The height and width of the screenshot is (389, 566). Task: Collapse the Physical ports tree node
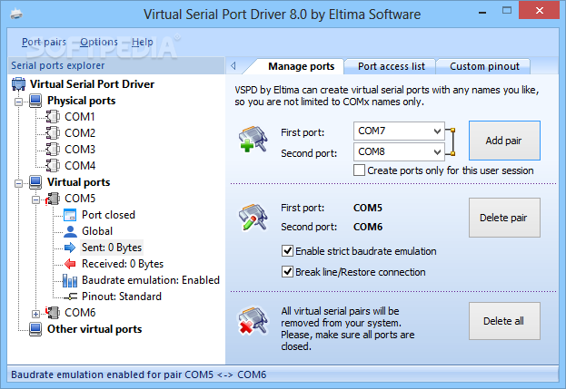18,102
